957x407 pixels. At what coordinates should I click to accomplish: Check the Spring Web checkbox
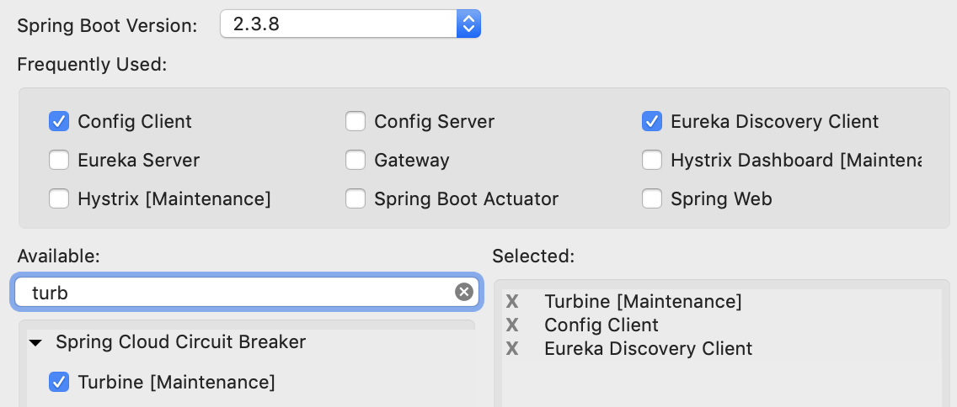click(x=652, y=198)
